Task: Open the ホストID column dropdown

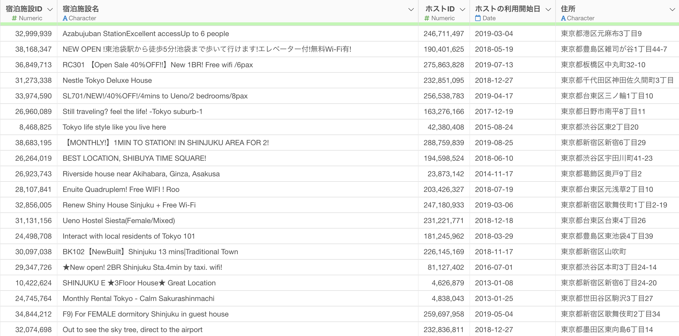Action: (462, 10)
